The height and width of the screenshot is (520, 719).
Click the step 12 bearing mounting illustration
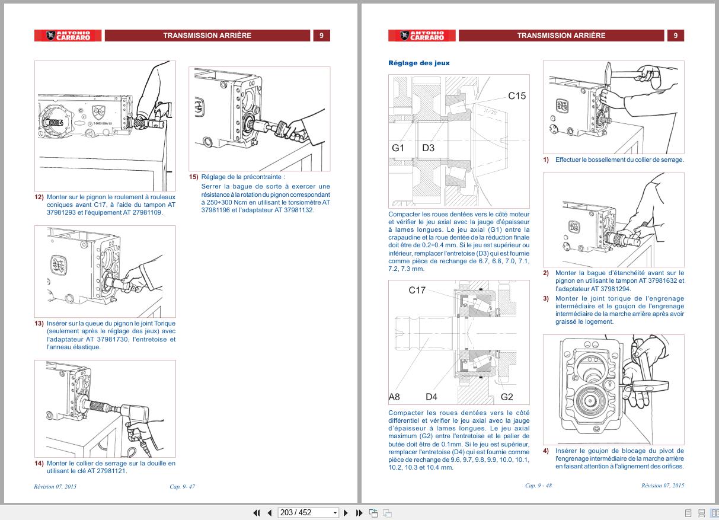click(105, 125)
